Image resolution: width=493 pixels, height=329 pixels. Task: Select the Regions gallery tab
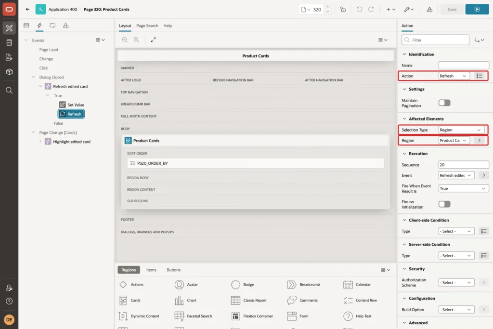coord(129,270)
